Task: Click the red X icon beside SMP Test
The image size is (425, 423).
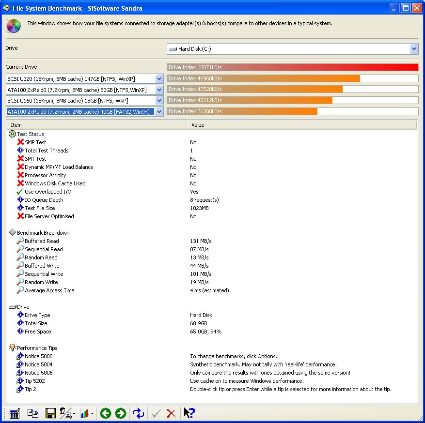Action: pos(20,142)
